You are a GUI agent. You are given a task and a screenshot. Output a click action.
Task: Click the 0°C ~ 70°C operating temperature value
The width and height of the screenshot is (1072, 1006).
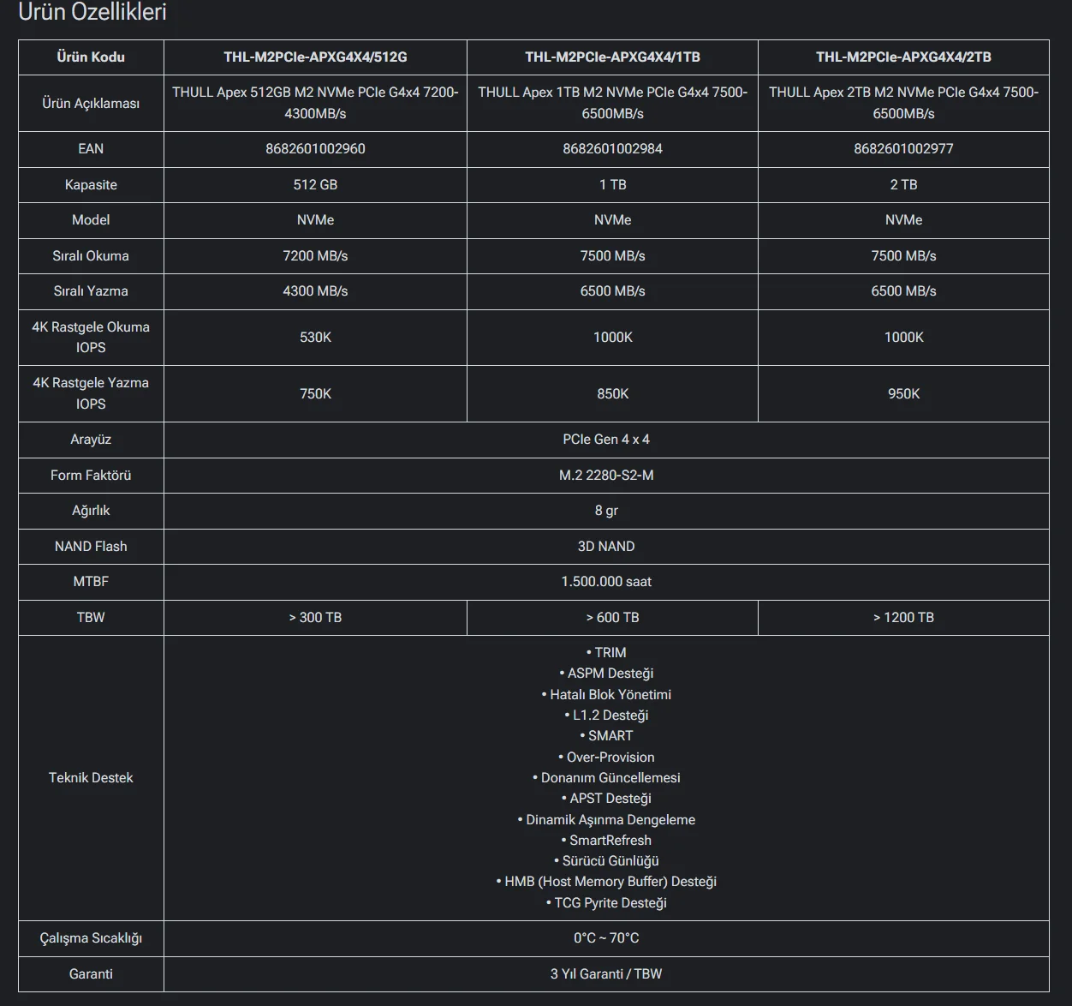606,938
